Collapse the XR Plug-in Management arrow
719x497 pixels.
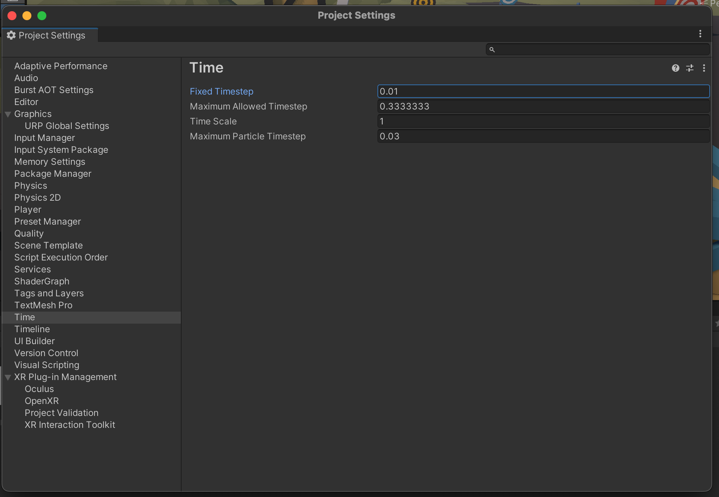tap(8, 377)
